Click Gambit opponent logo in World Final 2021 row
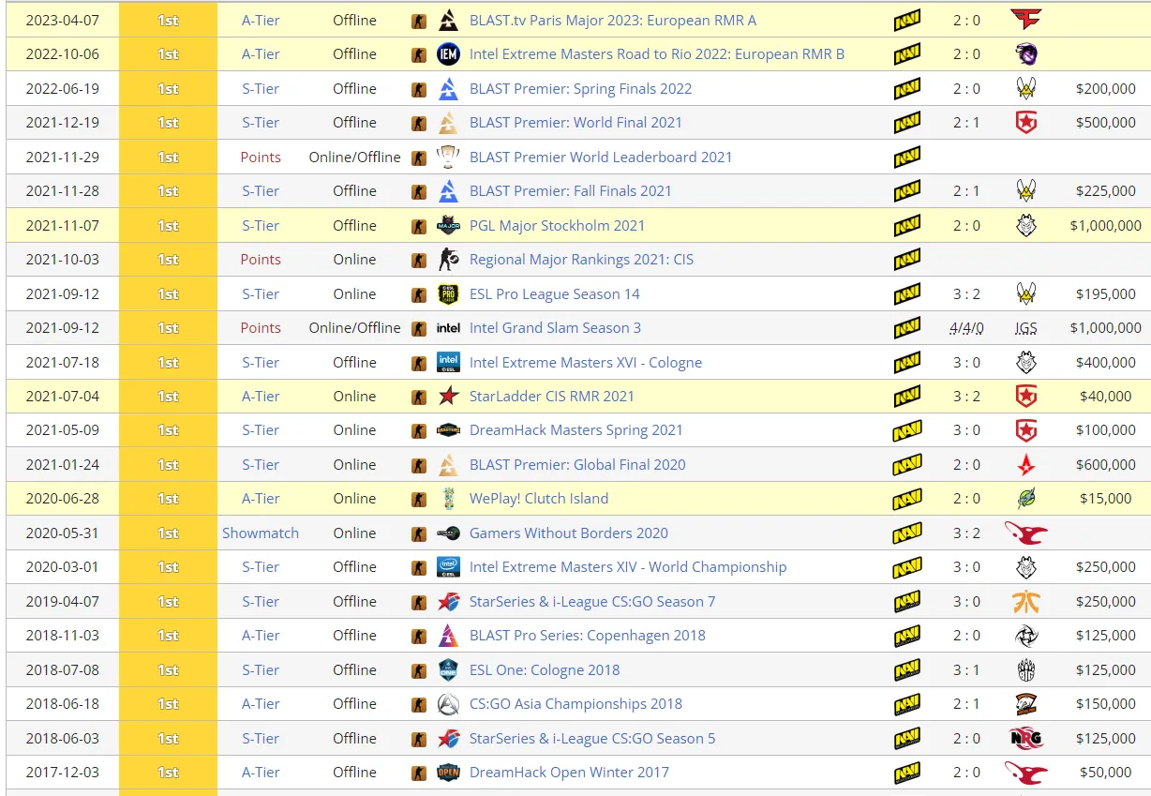This screenshot has width=1151, height=796. pyautogui.click(x=1026, y=123)
